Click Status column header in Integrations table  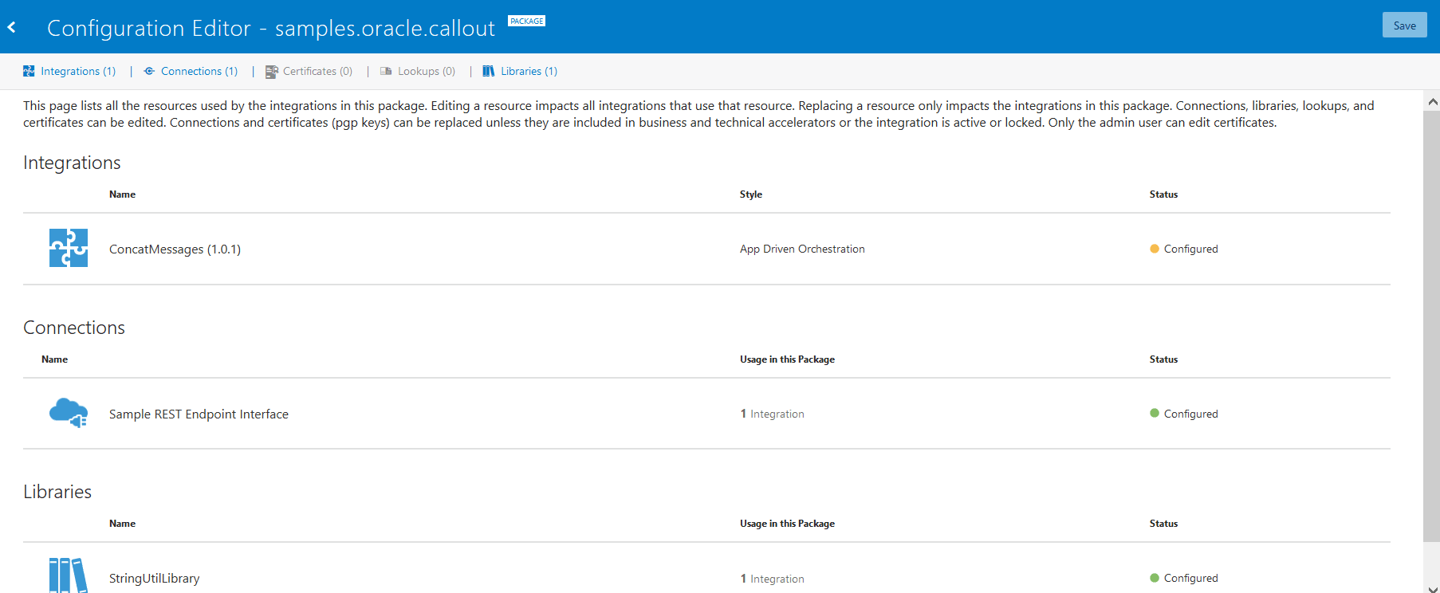1163,194
